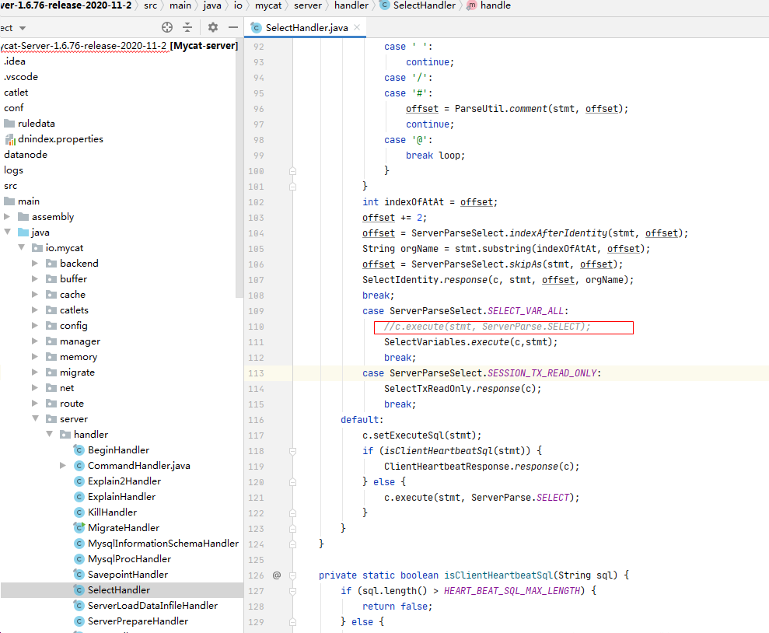769x633 pixels.
Task: Select MigrateHandler runnable class icon
Action: coord(79,527)
